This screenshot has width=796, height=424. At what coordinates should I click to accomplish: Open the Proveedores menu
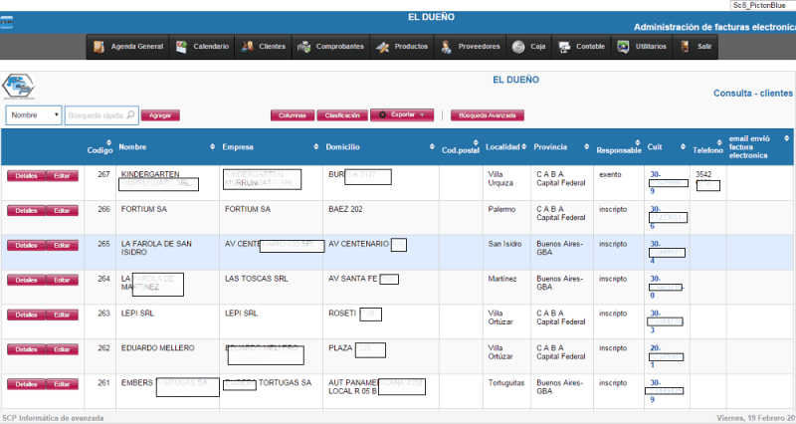[x=470, y=47]
